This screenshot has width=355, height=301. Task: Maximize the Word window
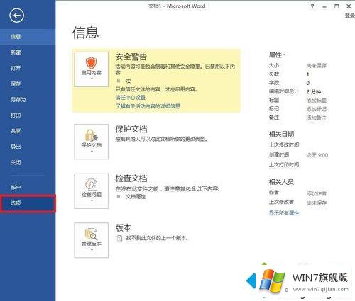point(337,6)
